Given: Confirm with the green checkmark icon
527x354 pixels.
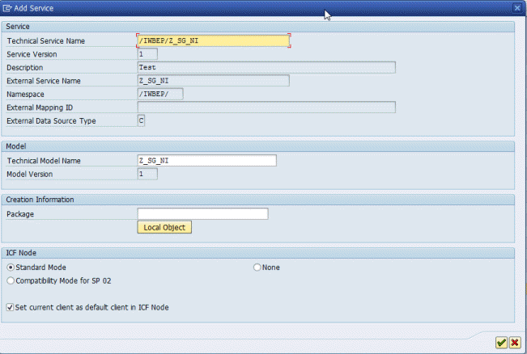Looking at the screenshot, I should coord(501,342).
